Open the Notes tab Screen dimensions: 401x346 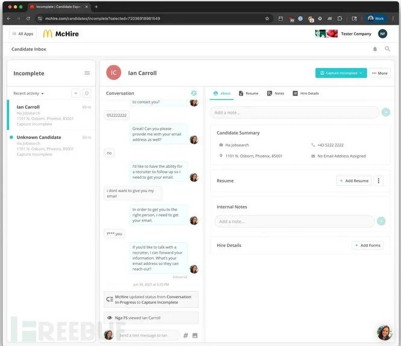(276, 94)
